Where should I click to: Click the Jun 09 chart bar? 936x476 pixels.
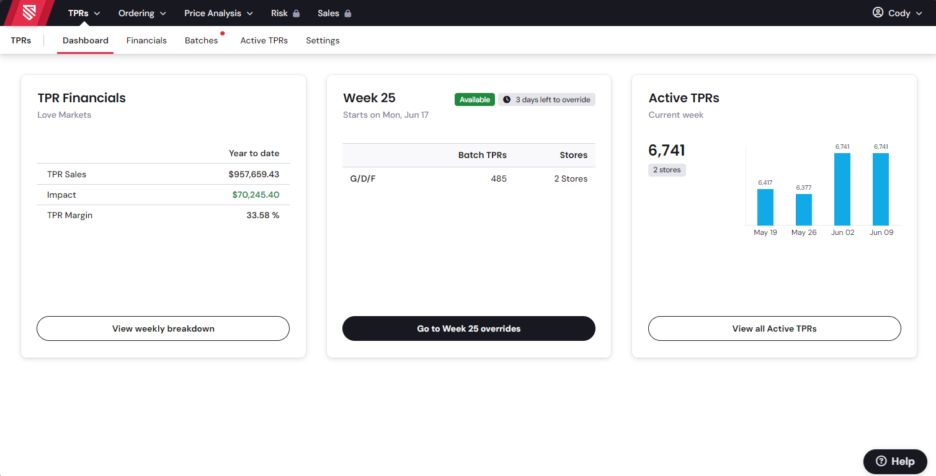880,189
